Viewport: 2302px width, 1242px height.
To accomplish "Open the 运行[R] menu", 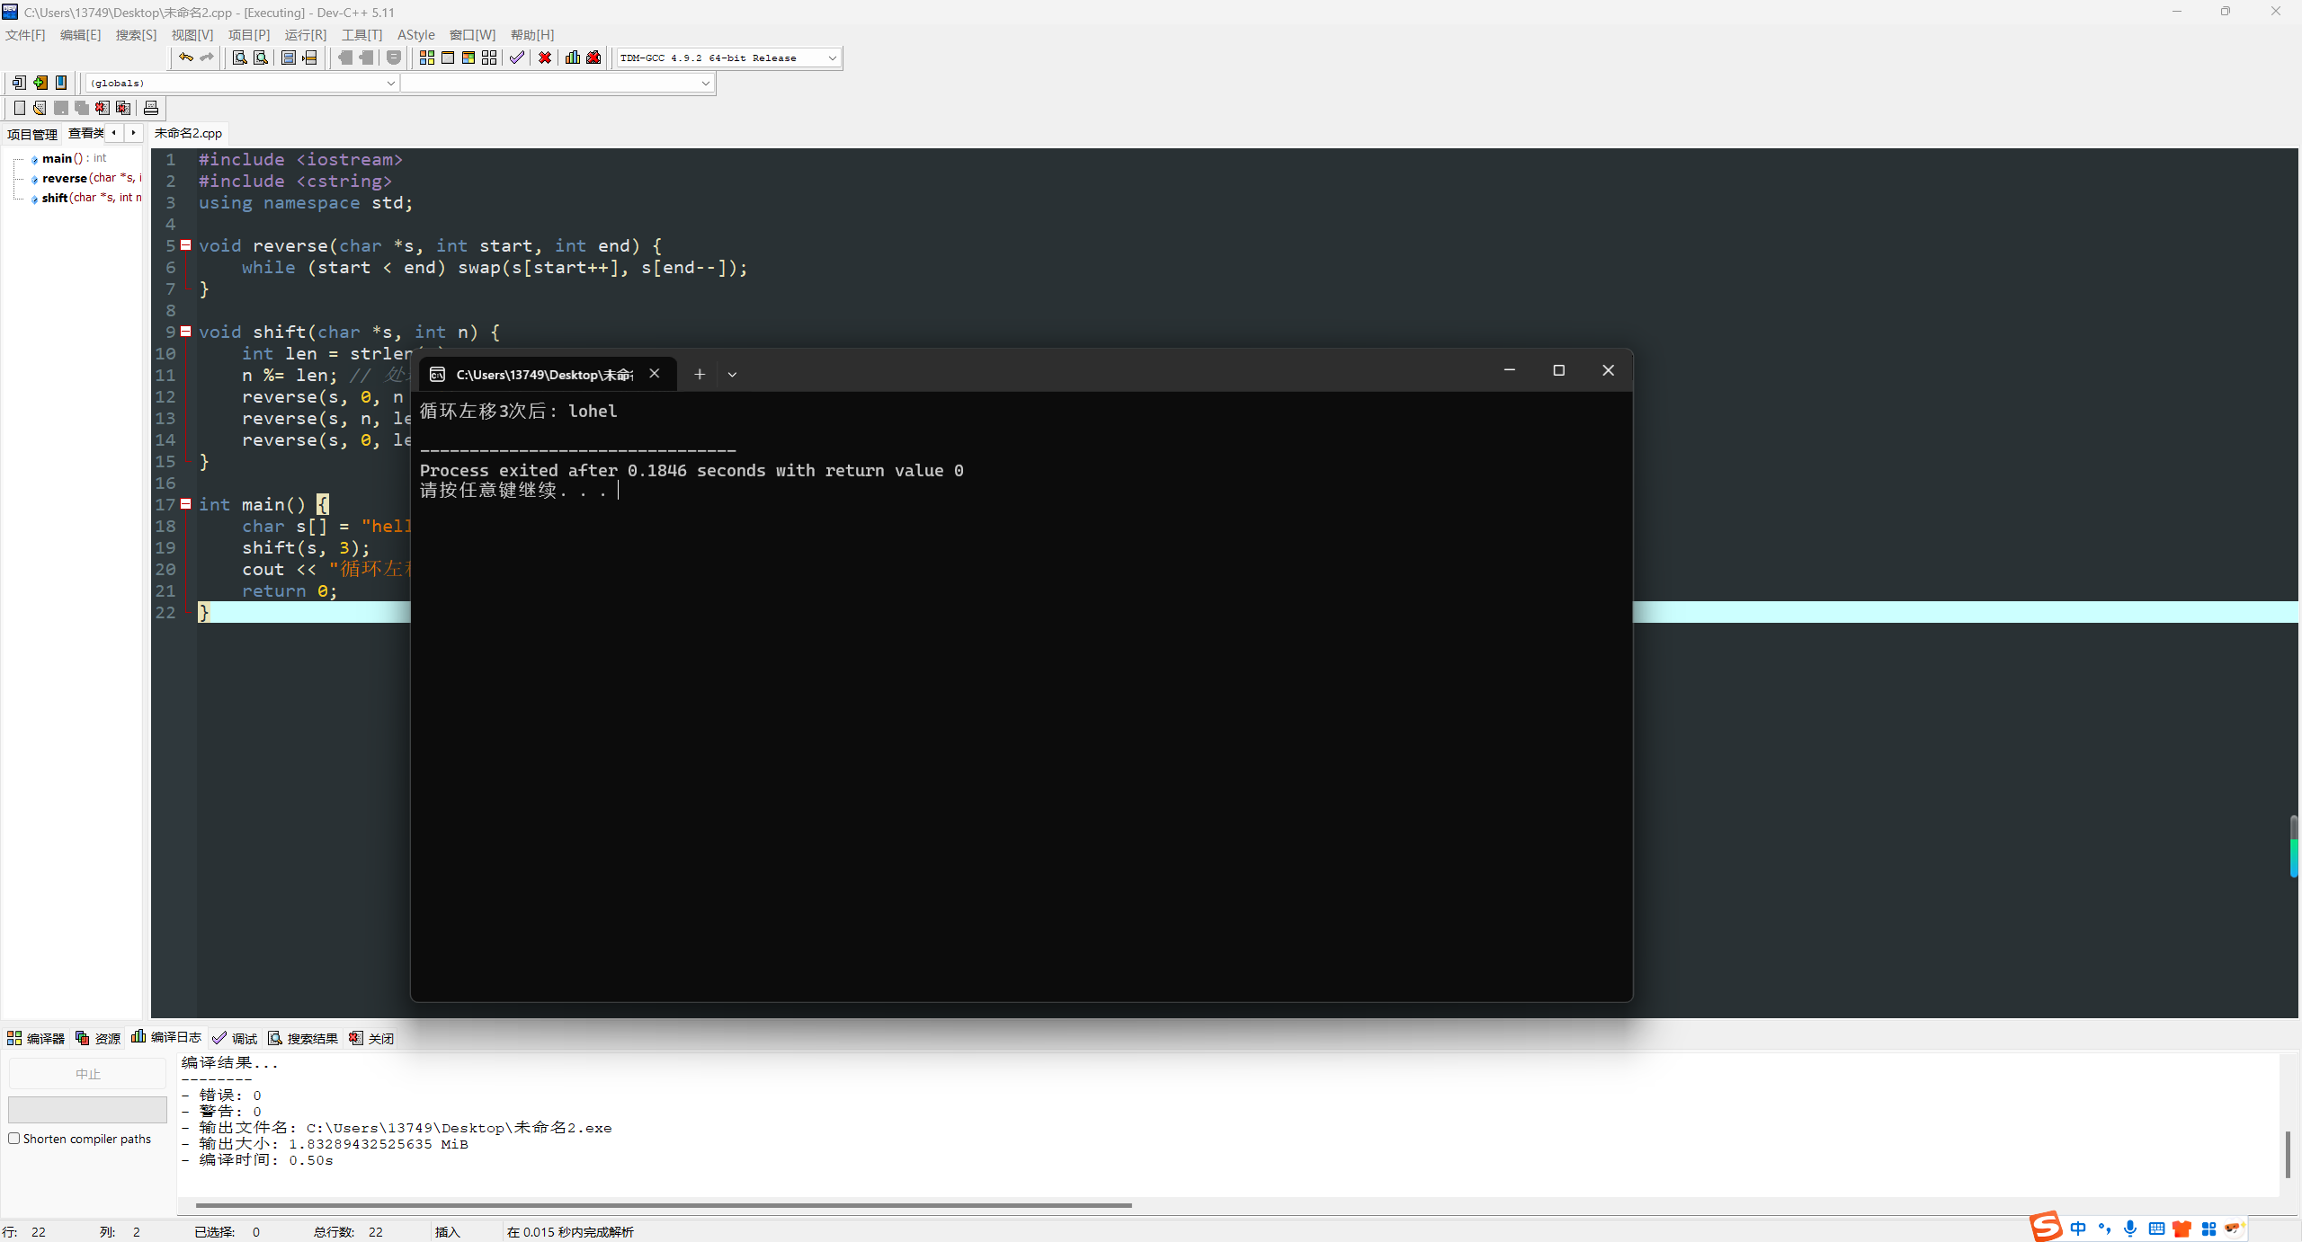I will [x=305, y=34].
